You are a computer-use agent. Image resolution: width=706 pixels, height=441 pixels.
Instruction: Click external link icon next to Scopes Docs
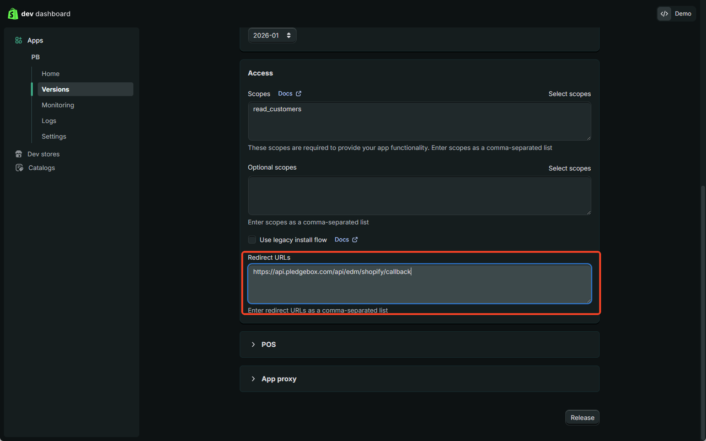(x=298, y=94)
